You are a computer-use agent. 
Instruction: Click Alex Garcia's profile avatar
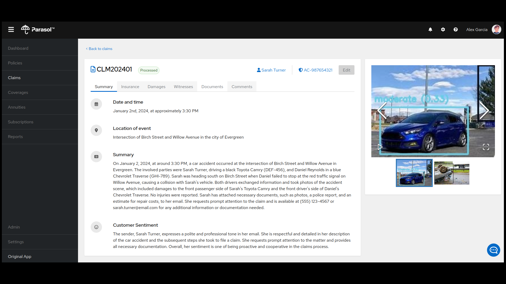tap(497, 29)
